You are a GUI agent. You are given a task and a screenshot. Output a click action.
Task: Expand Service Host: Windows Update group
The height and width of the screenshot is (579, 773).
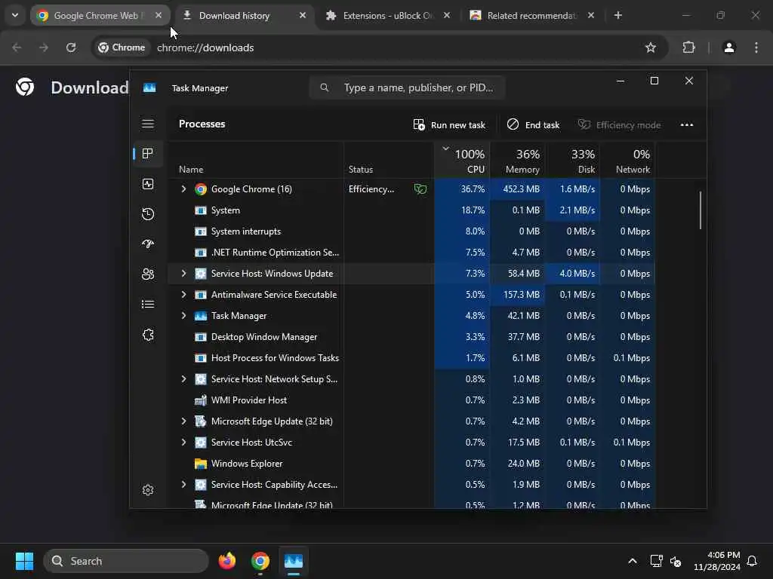click(x=183, y=273)
